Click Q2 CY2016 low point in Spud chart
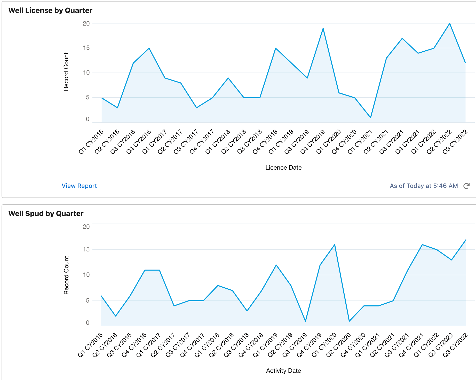 116,316
